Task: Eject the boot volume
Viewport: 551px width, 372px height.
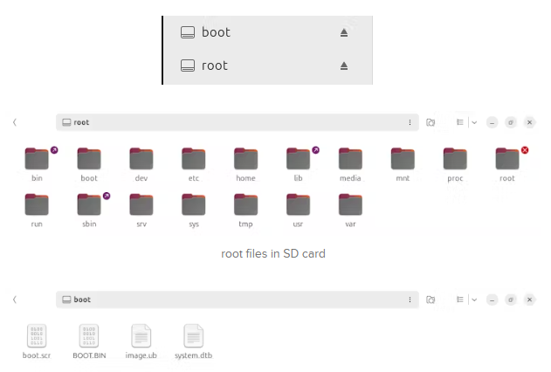Action: click(x=344, y=32)
